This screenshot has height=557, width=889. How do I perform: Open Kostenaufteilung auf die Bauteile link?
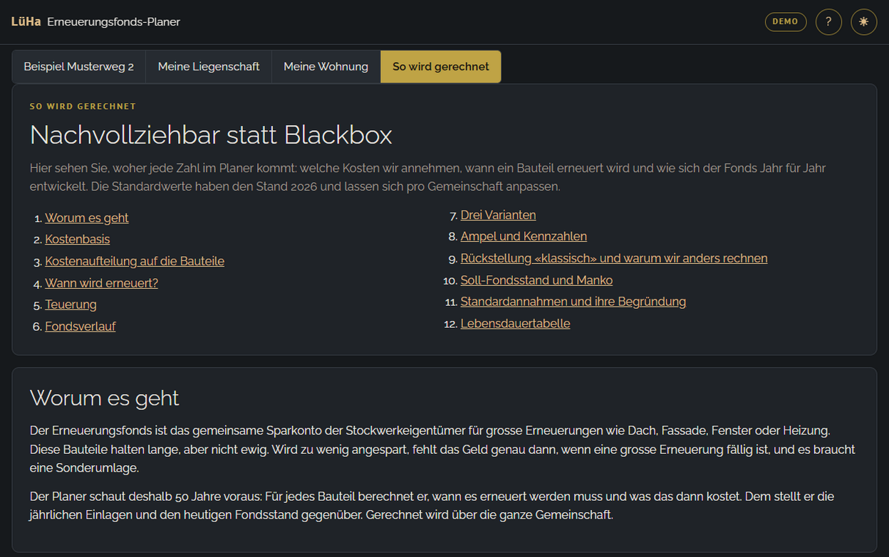tap(135, 261)
